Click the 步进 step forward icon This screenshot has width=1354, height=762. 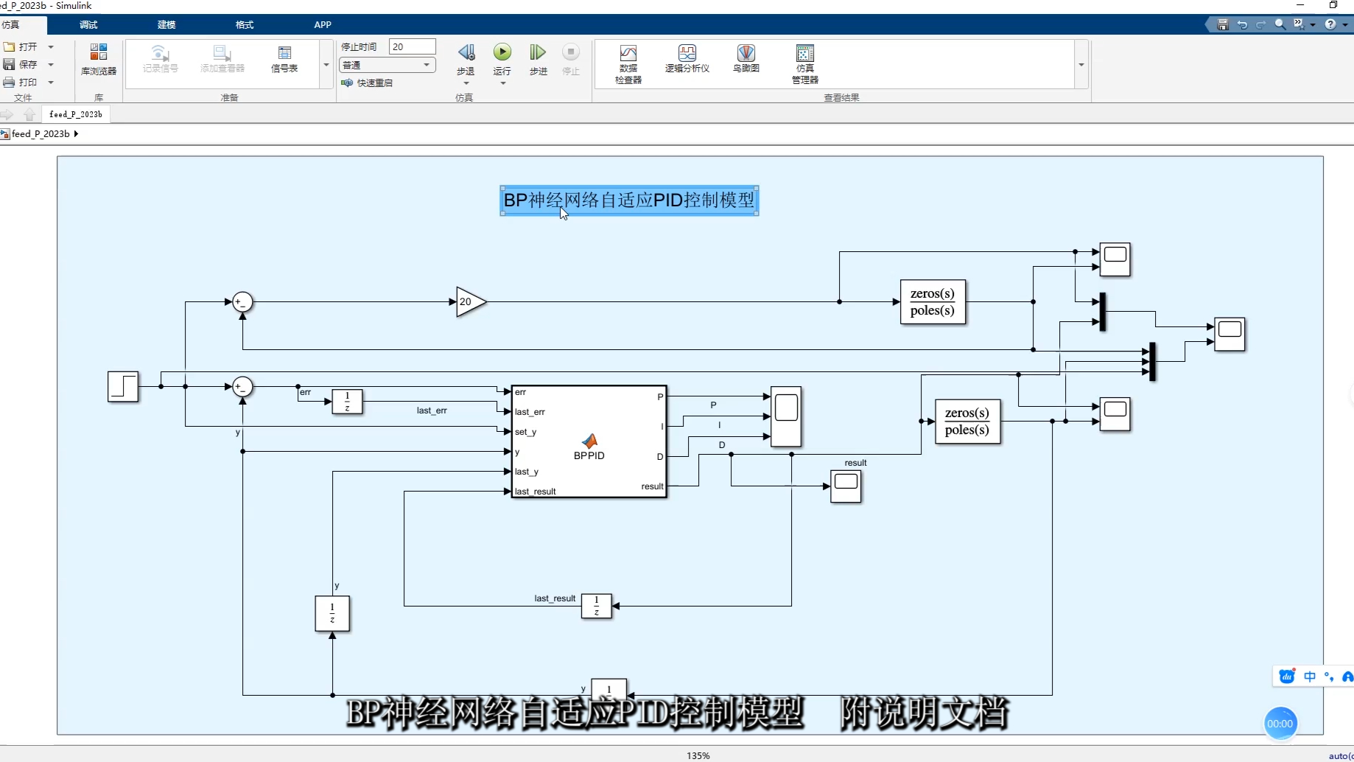coord(539,52)
